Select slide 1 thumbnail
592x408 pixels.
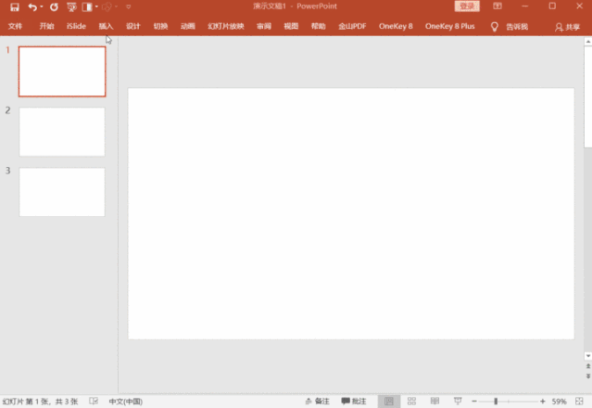pyautogui.click(x=62, y=71)
